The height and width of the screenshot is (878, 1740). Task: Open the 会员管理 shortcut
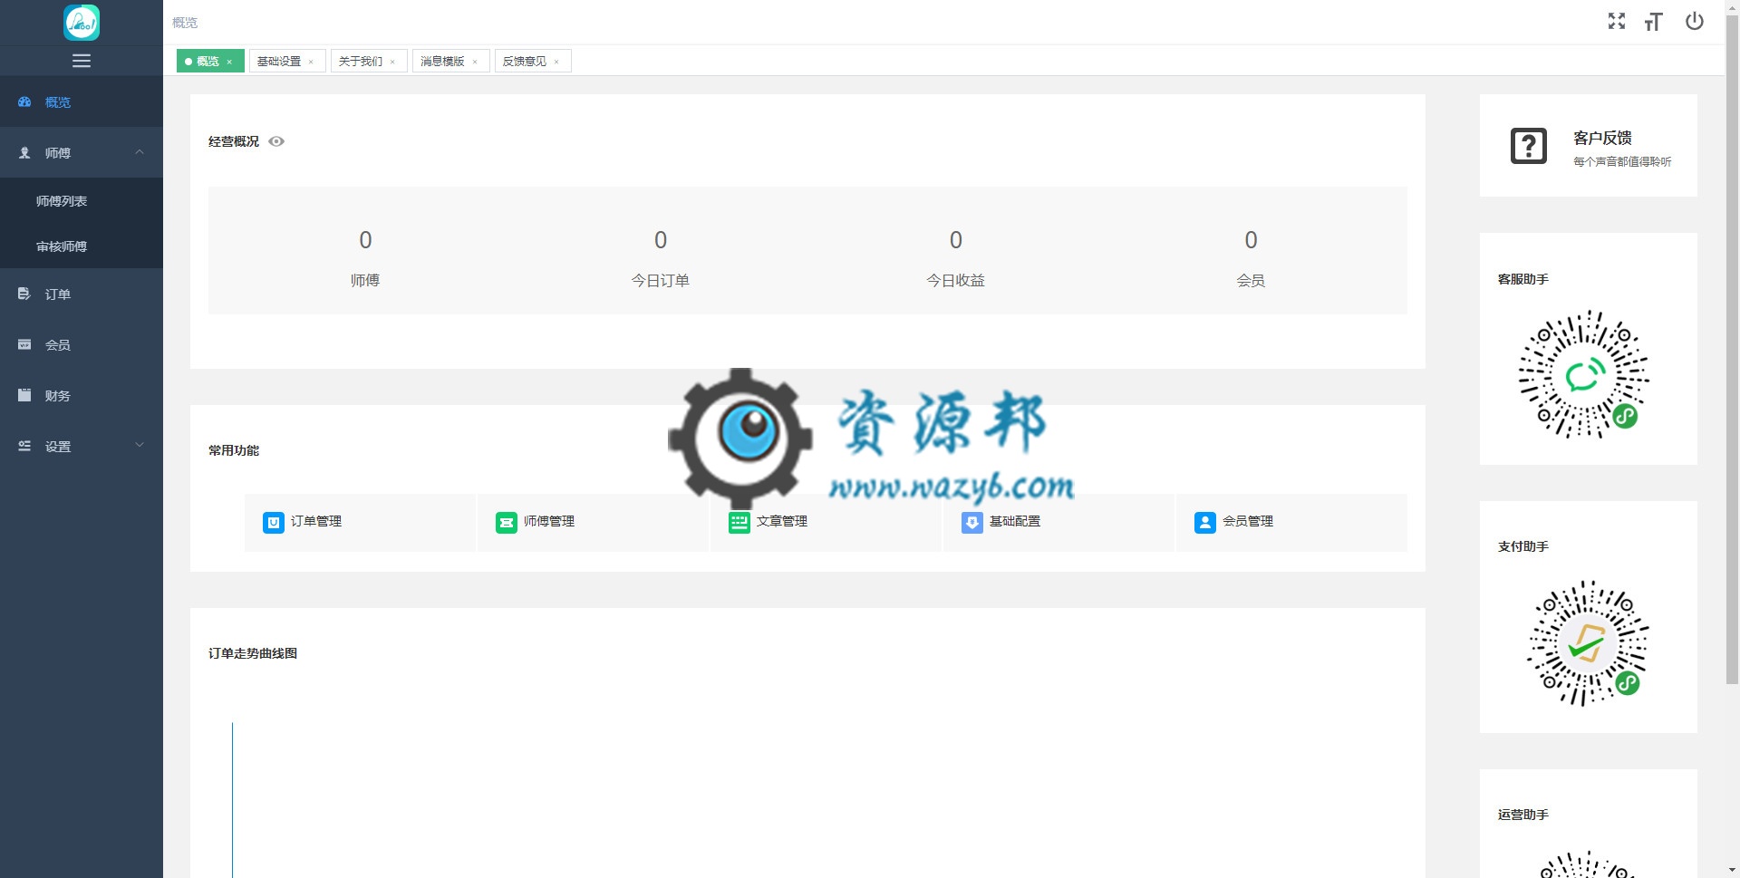pyautogui.click(x=1291, y=522)
